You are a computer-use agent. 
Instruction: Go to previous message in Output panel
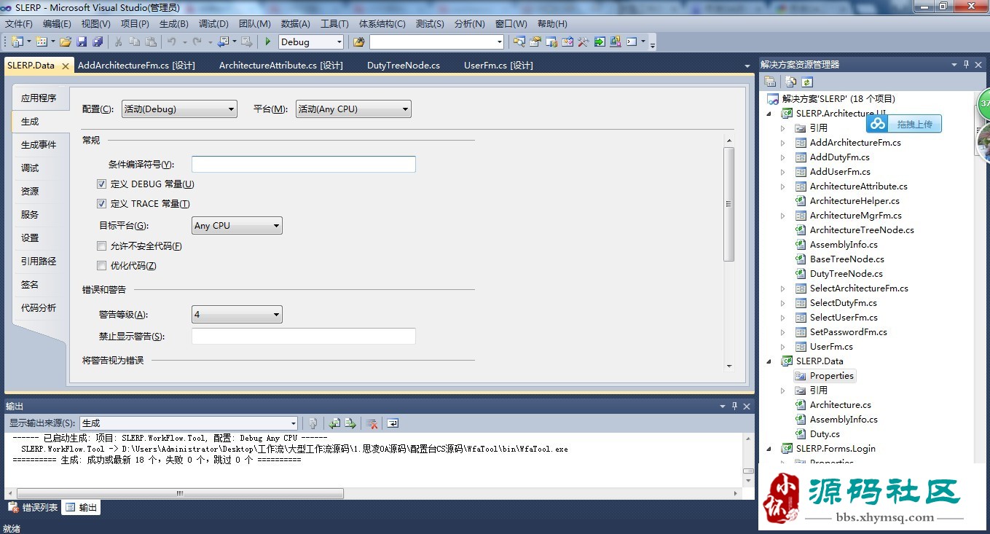334,423
